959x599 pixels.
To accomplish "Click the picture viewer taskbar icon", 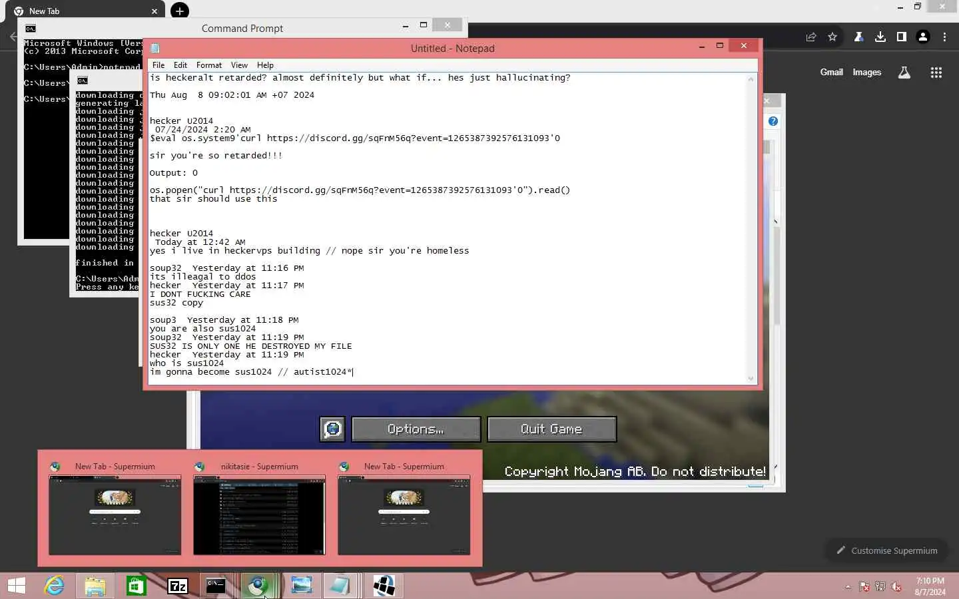I will 302,586.
